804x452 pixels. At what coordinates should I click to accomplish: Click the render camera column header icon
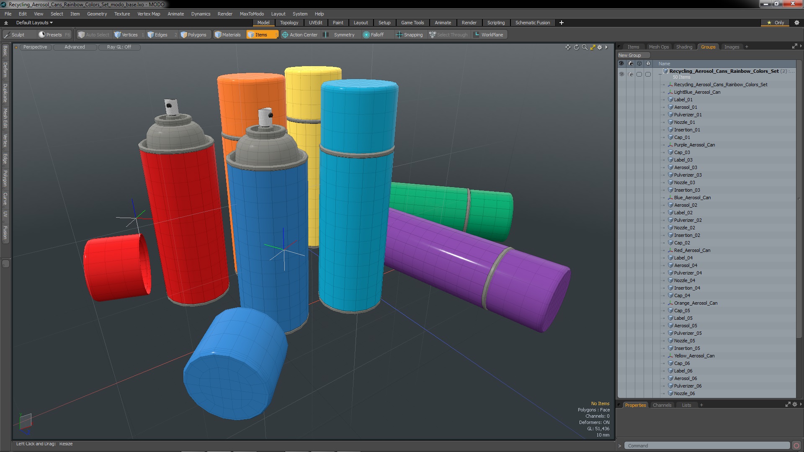click(630, 64)
